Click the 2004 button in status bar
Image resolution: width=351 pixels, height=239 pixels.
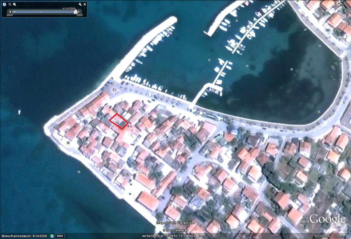point(60,236)
